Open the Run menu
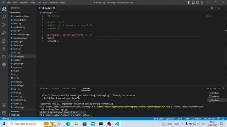Screen dimensions: 227x127 45,2
